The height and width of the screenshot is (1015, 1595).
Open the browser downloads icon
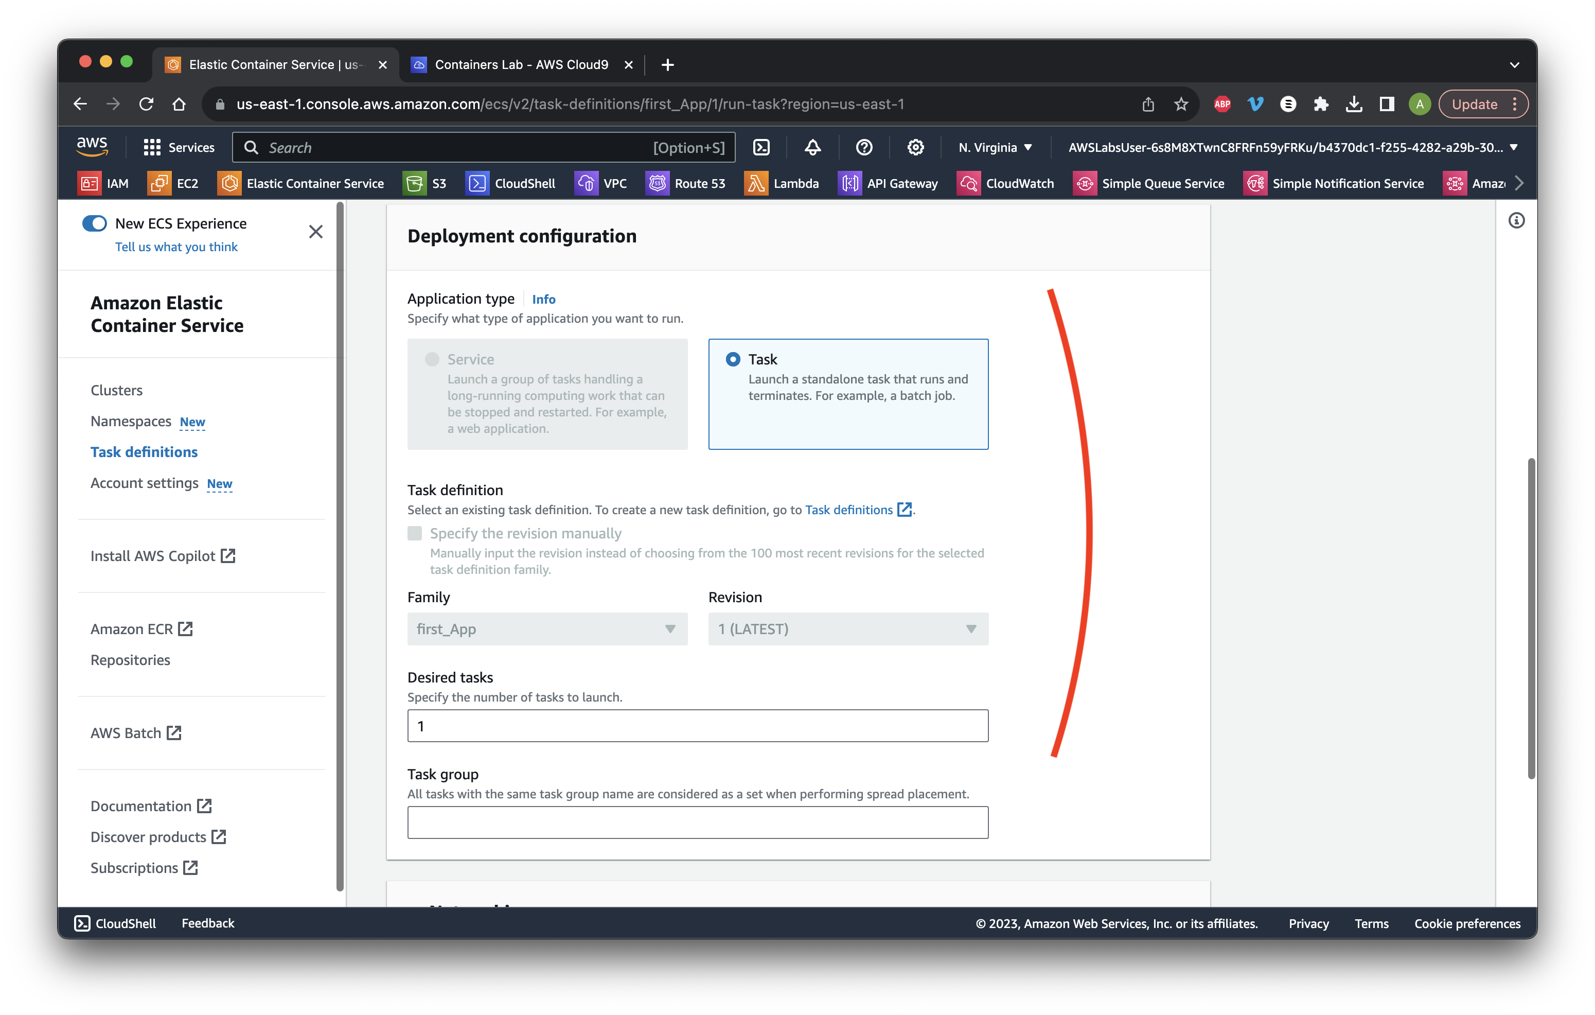click(1354, 104)
